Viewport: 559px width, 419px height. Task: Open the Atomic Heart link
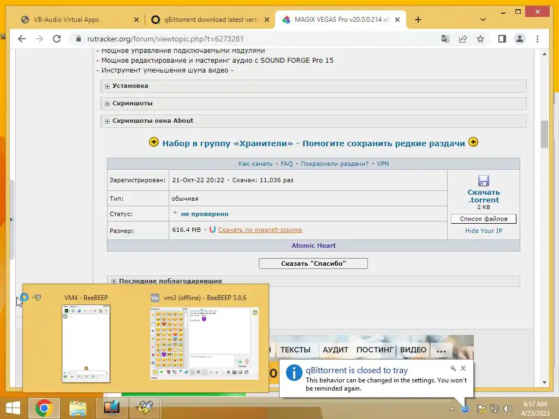coord(313,246)
